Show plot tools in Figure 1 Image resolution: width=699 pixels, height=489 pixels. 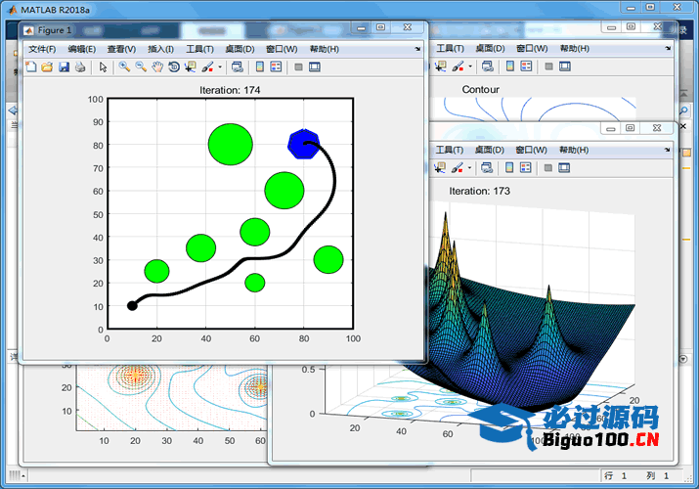coord(315,67)
